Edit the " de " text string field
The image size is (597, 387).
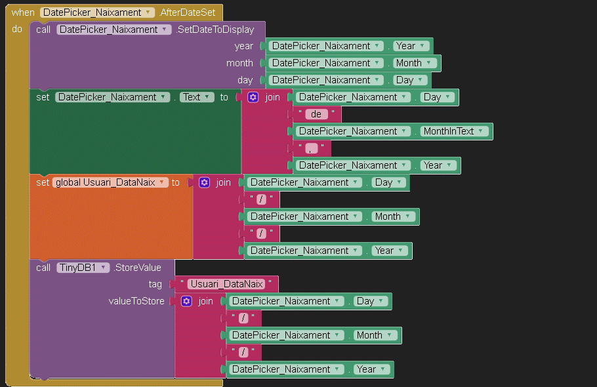point(316,114)
